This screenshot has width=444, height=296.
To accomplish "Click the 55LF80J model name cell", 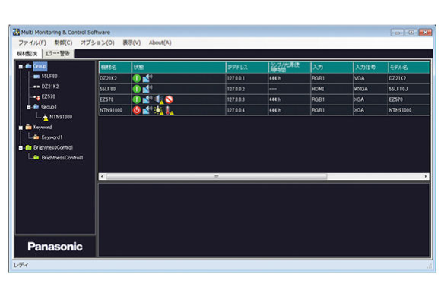I will [x=408, y=89].
